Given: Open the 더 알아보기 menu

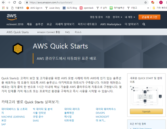Looking at the screenshot, I should pyautogui.click(x=132, y=24).
